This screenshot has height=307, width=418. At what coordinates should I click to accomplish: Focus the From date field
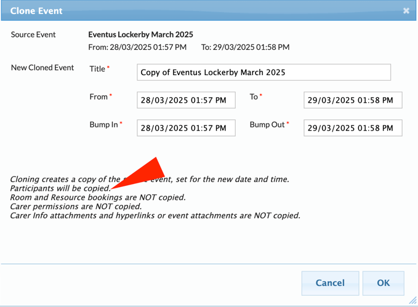click(x=185, y=100)
